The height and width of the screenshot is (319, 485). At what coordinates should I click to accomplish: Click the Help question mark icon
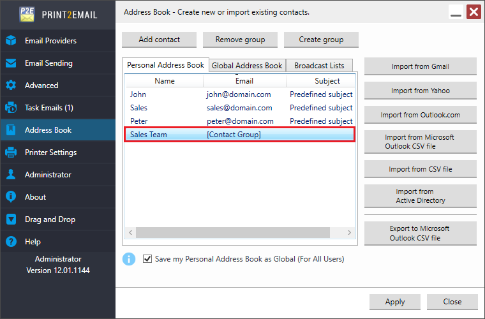click(11, 241)
